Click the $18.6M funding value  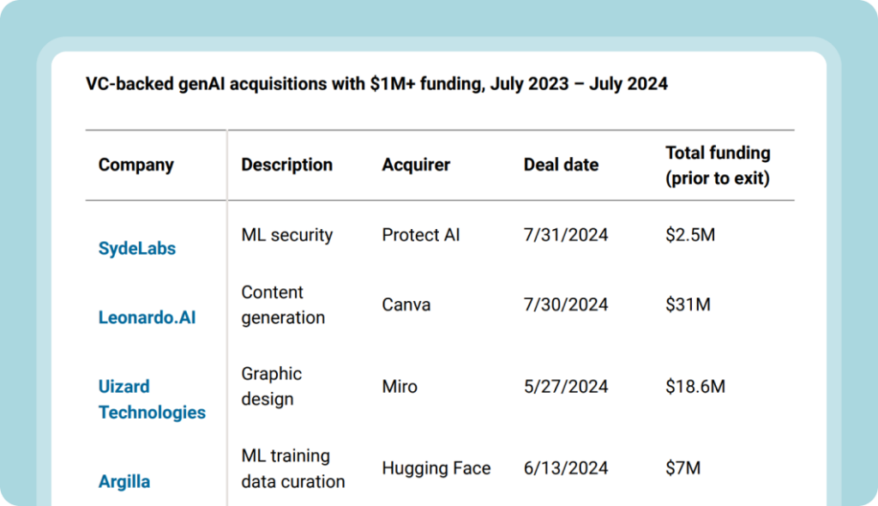tap(695, 387)
